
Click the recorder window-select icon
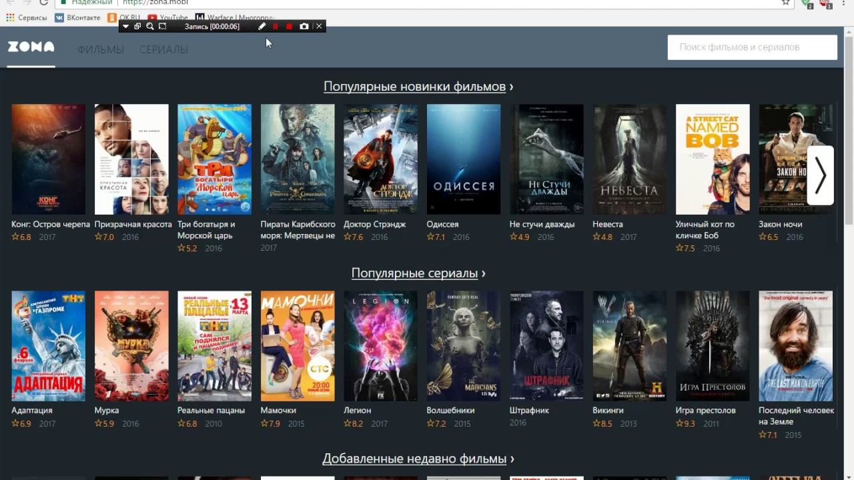click(137, 27)
